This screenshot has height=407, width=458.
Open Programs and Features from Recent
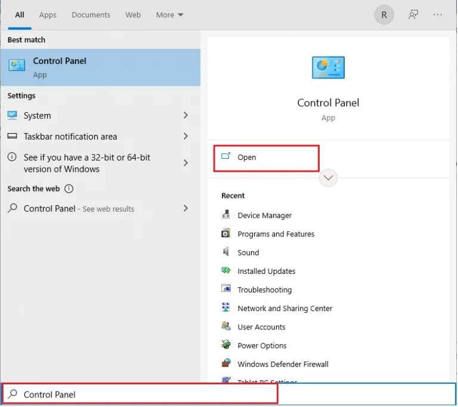276,234
